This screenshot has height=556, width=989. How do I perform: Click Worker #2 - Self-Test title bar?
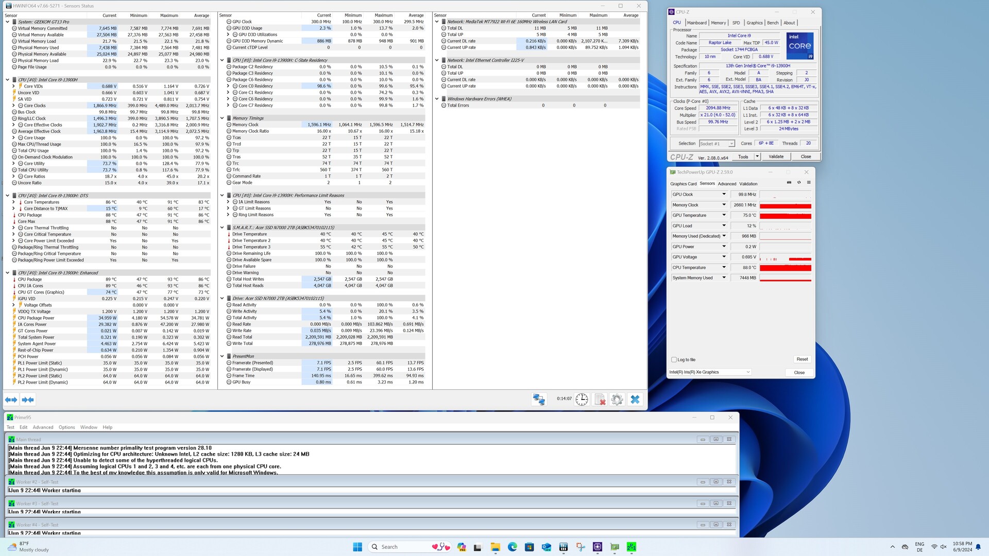[371, 482]
